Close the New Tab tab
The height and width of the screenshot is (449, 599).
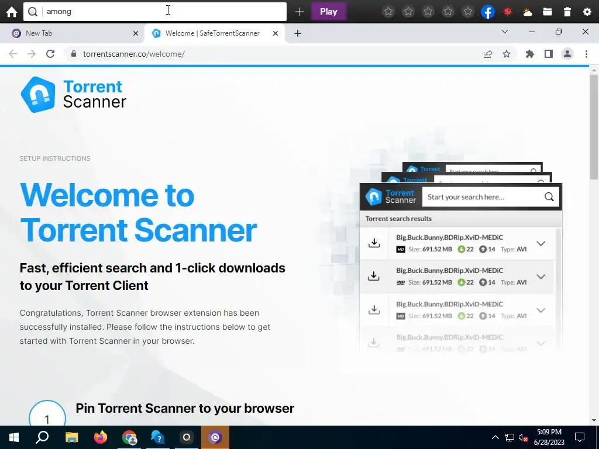coord(135,33)
